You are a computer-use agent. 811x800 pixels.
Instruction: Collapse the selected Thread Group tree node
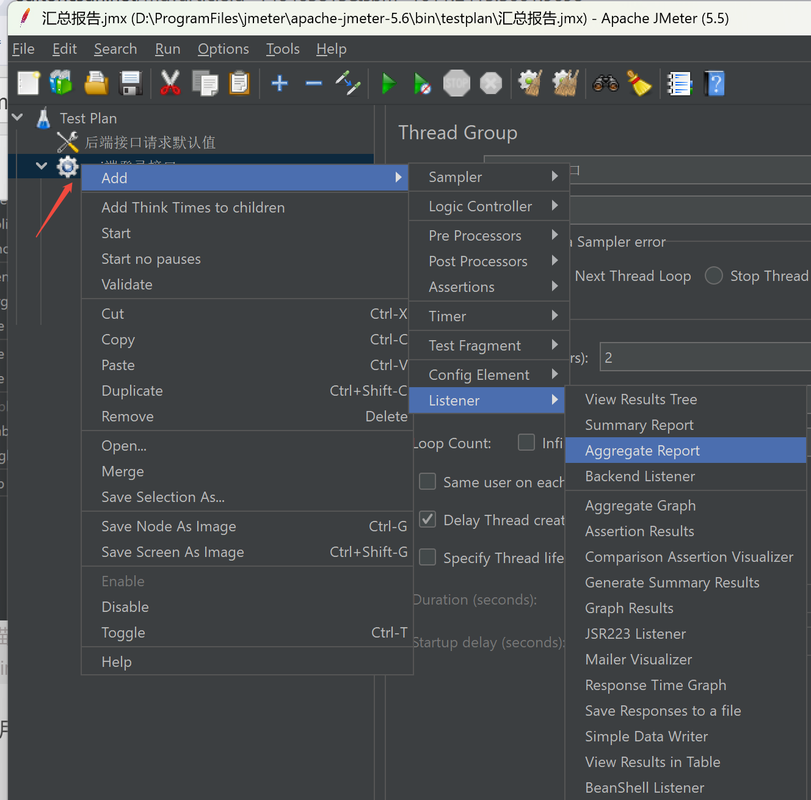point(42,165)
